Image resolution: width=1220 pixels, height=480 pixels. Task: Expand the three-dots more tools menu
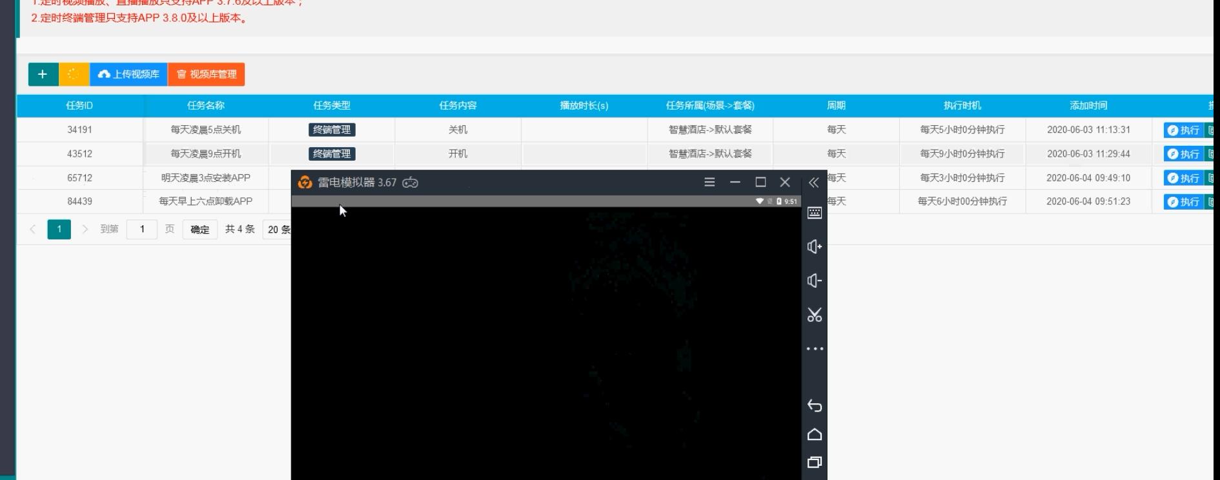(x=814, y=349)
